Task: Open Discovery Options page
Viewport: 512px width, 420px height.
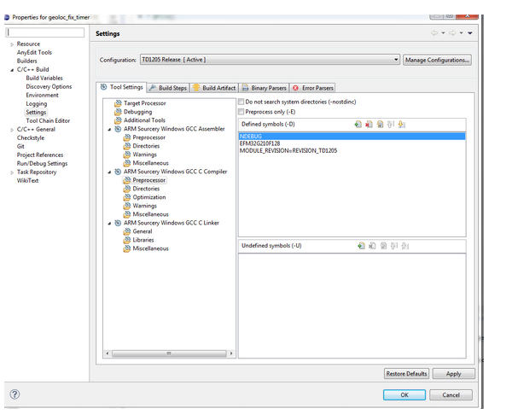Action: tap(49, 86)
